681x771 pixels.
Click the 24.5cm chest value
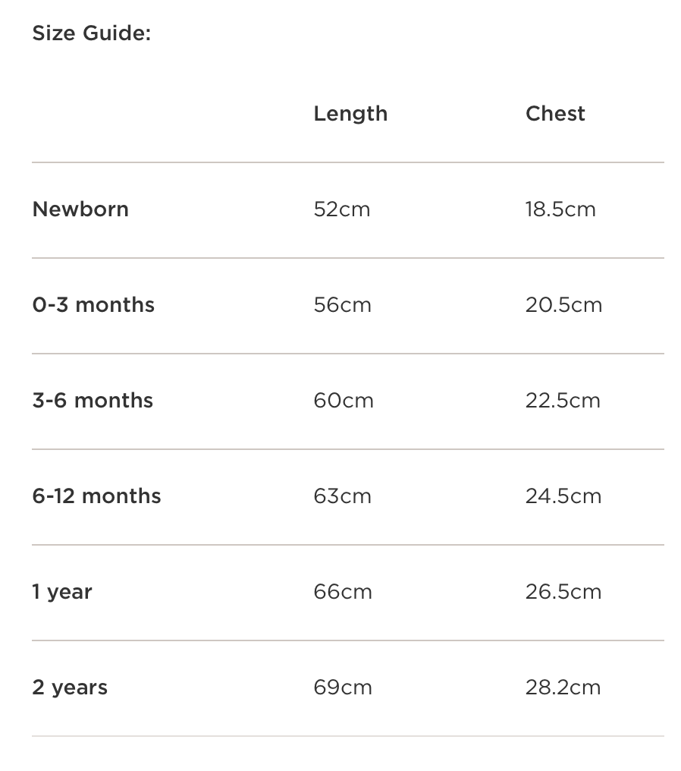click(563, 496)
